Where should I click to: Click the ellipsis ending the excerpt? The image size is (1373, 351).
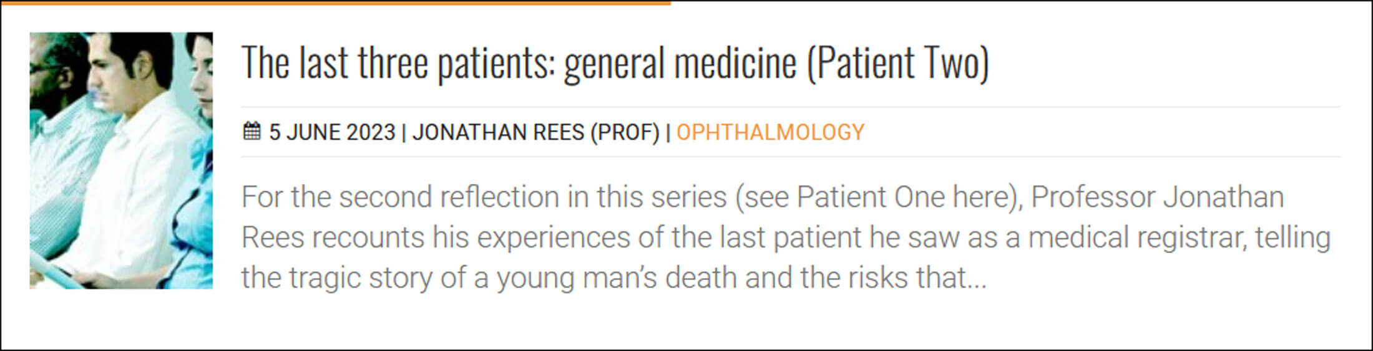975,278
